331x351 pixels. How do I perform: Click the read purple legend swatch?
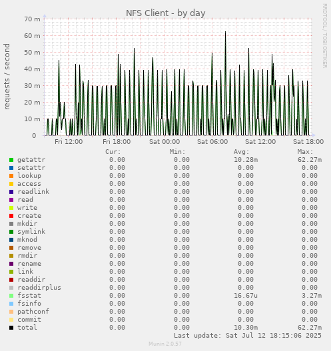(x=11, y=200)
